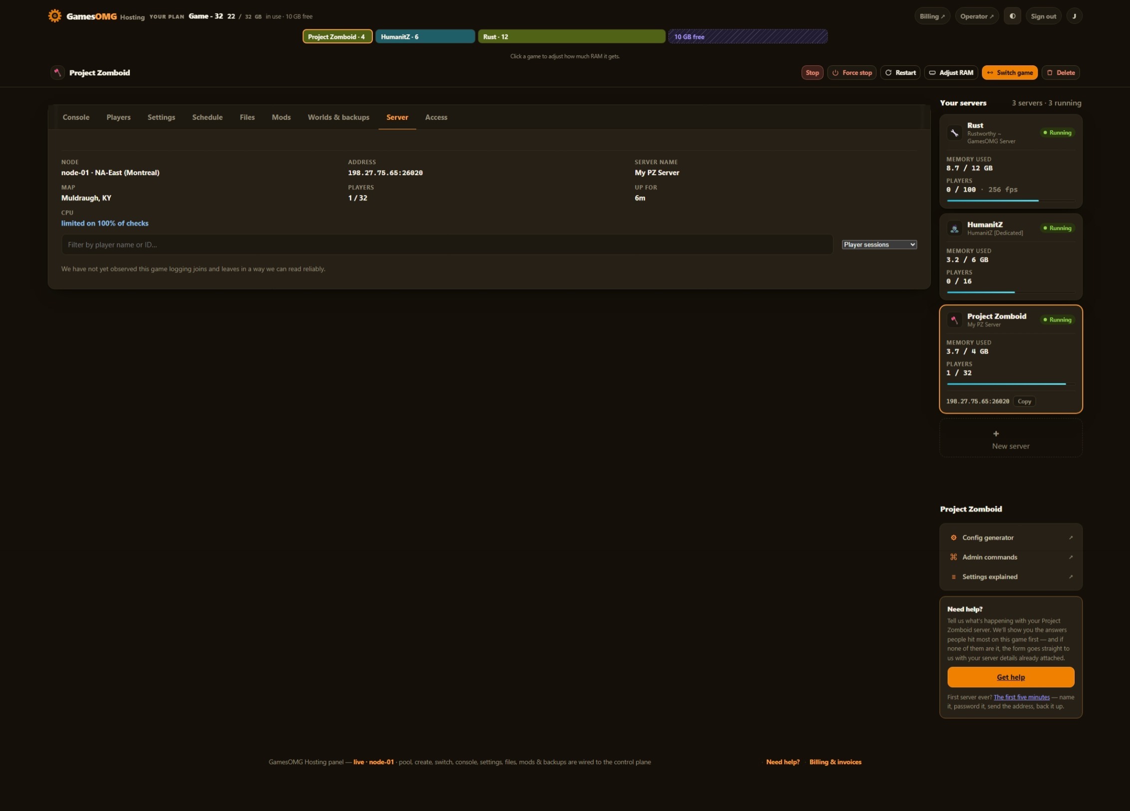This screenshot has width=1130, height=811.
Task: Switch to the Console tab
Action: pyautogui.click(x=76, y=117)
